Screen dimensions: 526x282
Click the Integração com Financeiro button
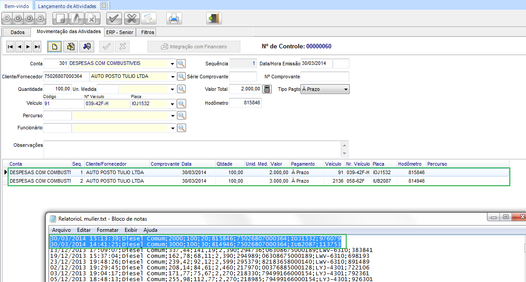point(194,47)
